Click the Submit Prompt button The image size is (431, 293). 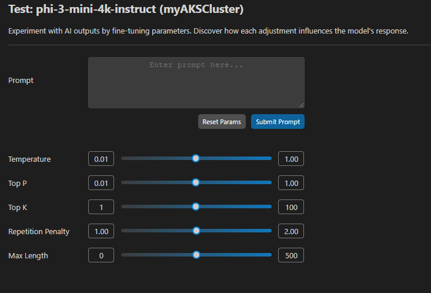[x=278, y=122]
